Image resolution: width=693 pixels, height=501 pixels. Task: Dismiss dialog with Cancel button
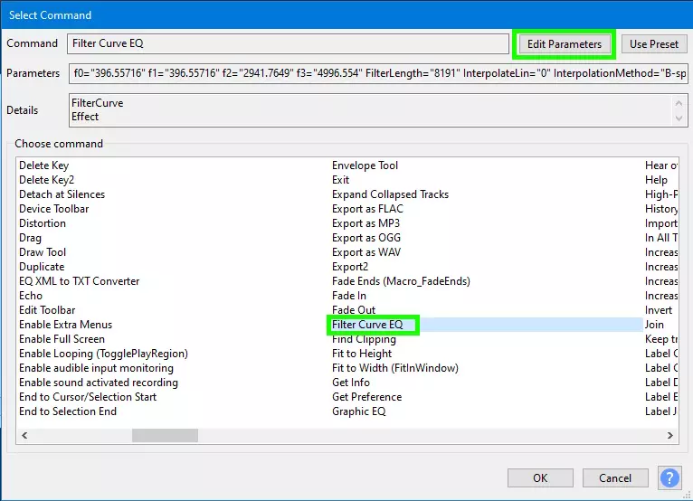point(615,478)
